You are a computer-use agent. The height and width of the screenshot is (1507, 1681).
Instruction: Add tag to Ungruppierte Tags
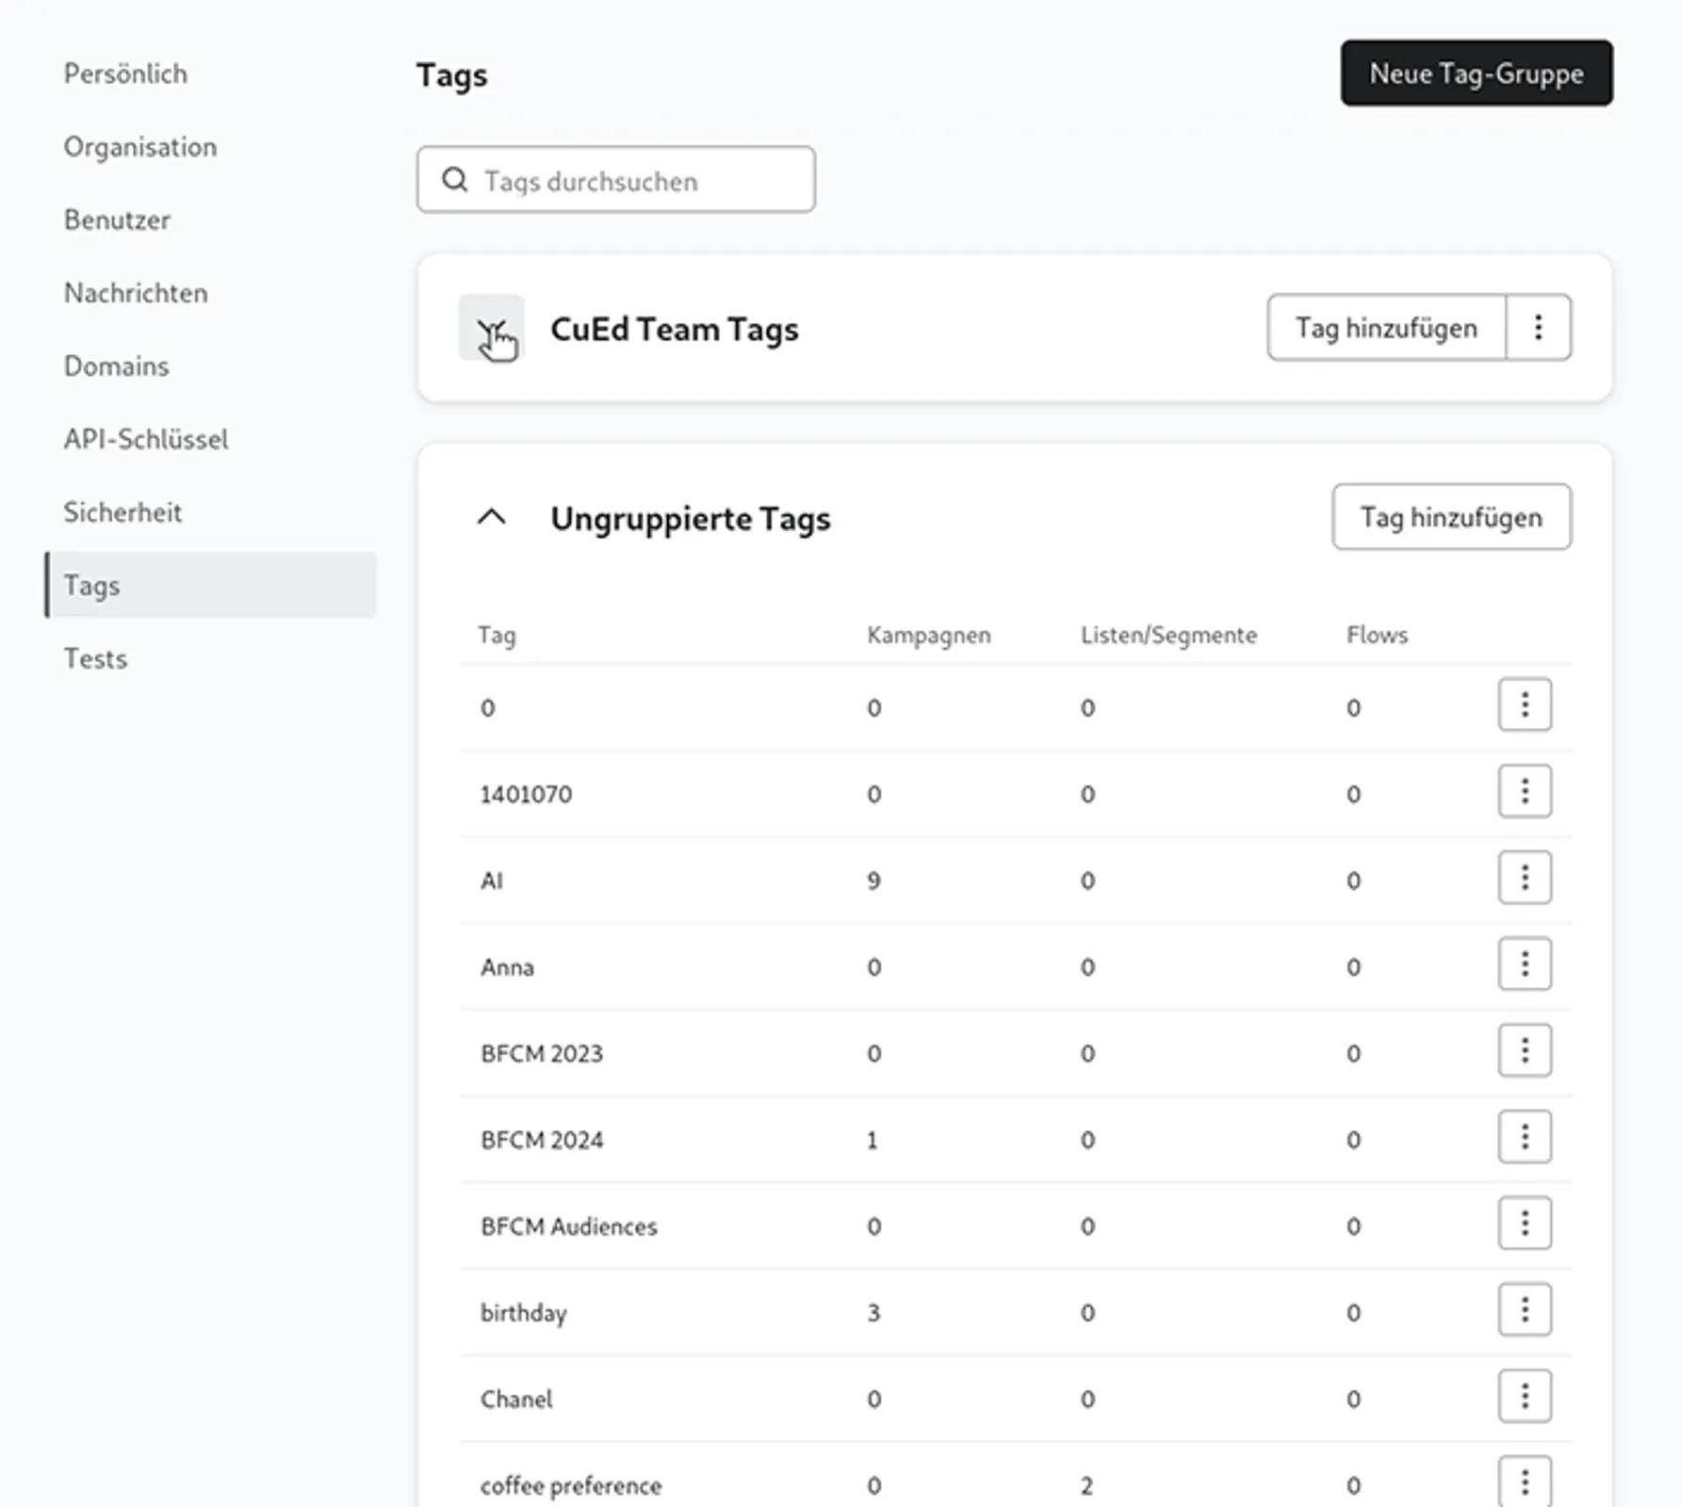pyautogui.click(x=1450, y=517)
